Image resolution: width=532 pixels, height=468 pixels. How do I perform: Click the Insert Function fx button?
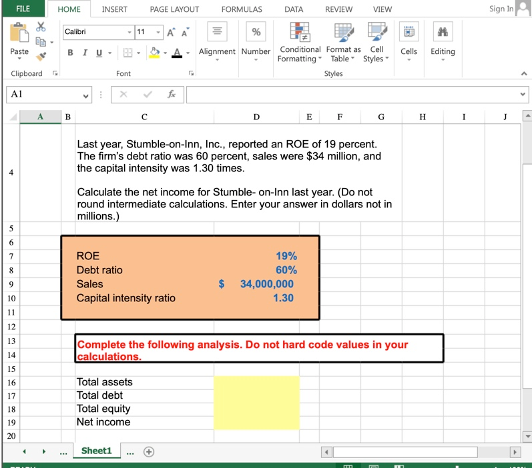coord(172,94)
